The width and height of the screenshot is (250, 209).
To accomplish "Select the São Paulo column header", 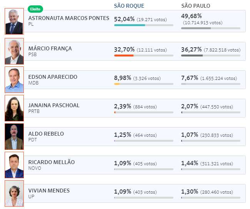I will (x=196, y=6).
